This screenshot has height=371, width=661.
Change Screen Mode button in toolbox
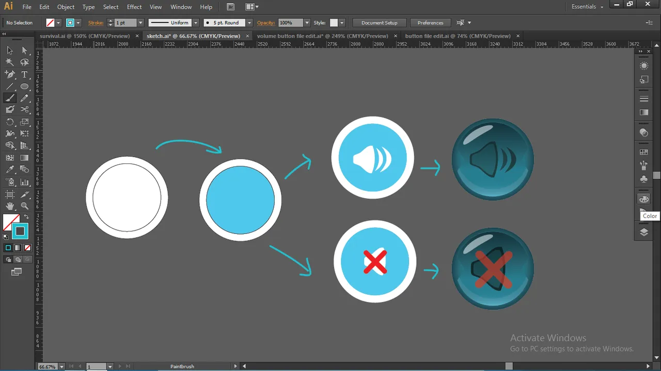17,272
